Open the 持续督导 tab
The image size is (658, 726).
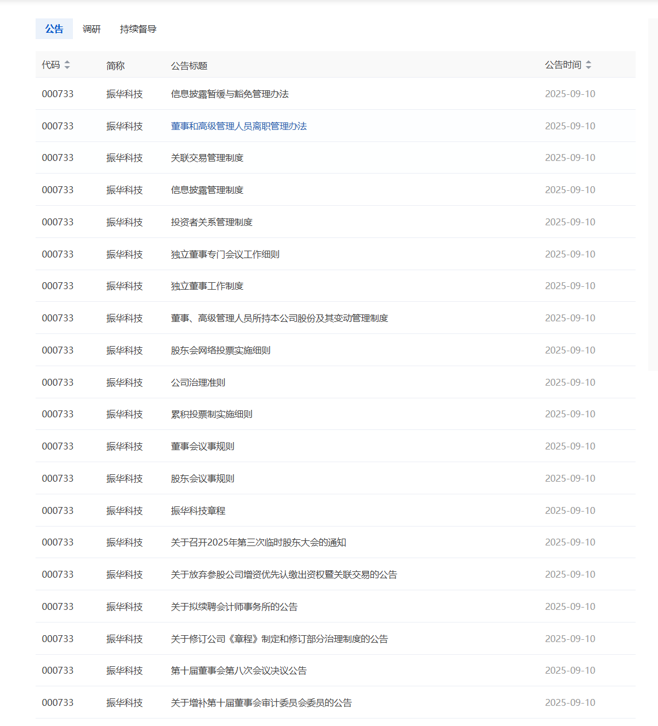coord(138,29)
